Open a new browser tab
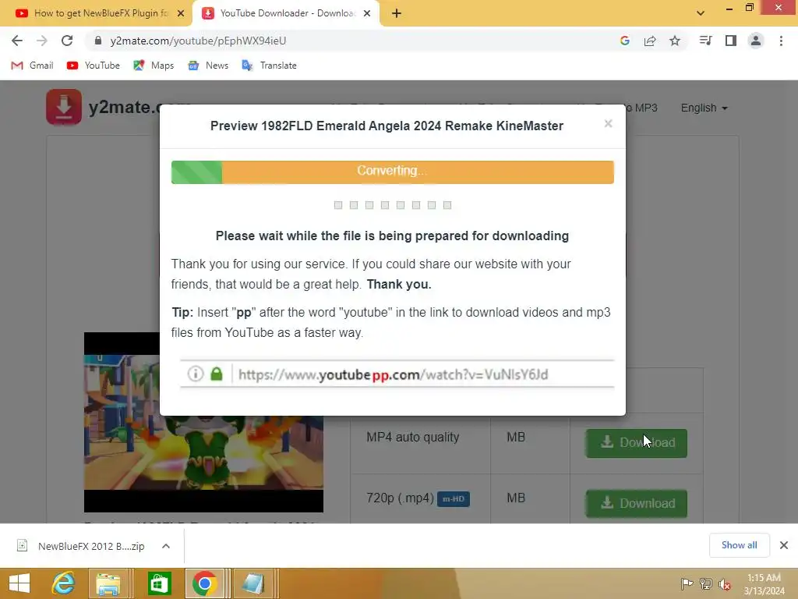This screenshot has height=599, width=798. pyautogui.click(x=397, y=13)
